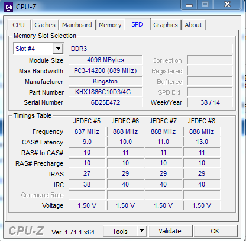Select the 4096 MBytes module size value

[105, 60]
